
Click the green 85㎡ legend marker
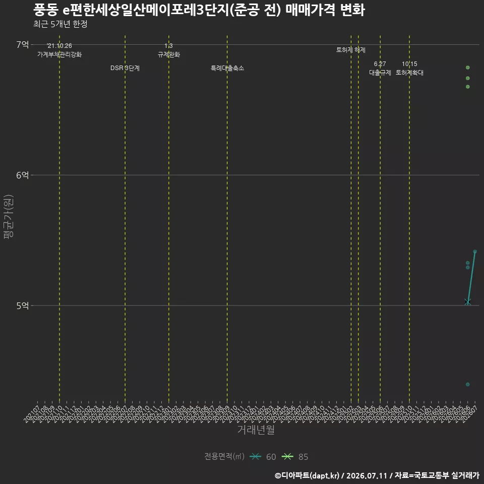click(287, 457)
